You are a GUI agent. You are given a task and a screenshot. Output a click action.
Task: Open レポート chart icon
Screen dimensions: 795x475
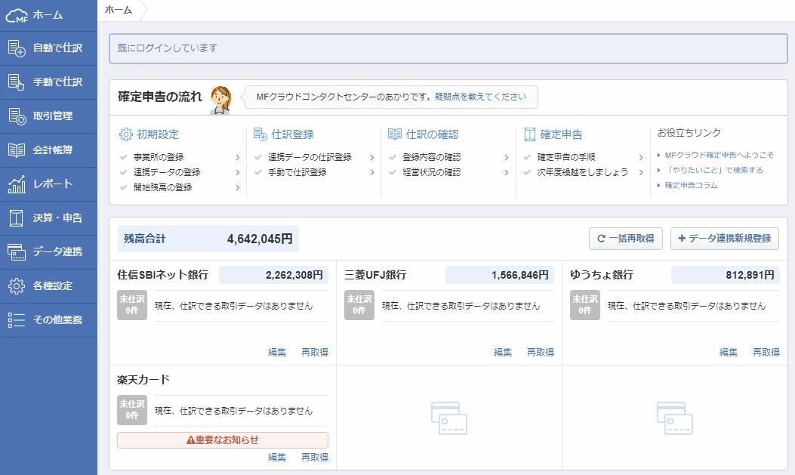pyautogui.click(x=17, y=184)
